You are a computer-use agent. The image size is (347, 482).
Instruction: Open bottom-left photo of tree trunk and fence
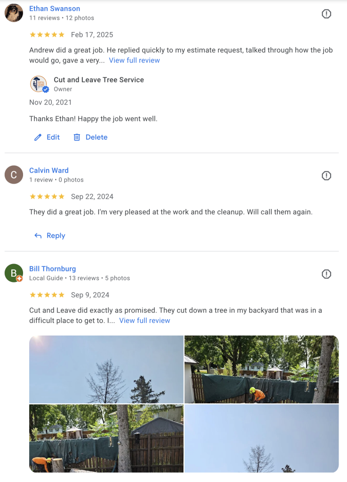coord(106,438)
